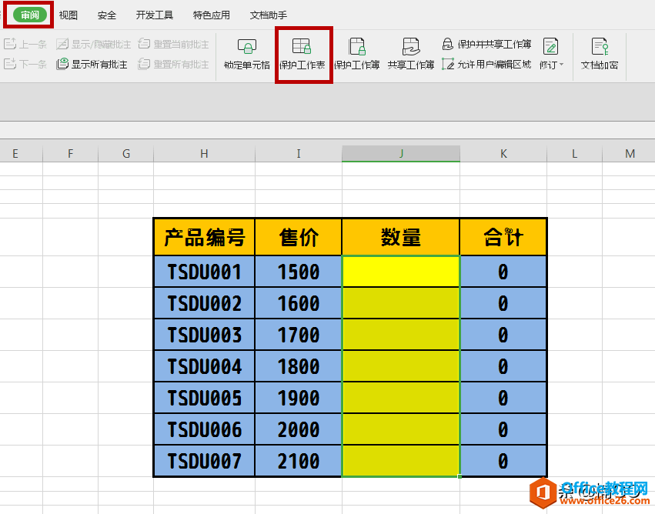Select cell TSDU003
Viewport: 655px width, 514px height.
tap(204, 335)
